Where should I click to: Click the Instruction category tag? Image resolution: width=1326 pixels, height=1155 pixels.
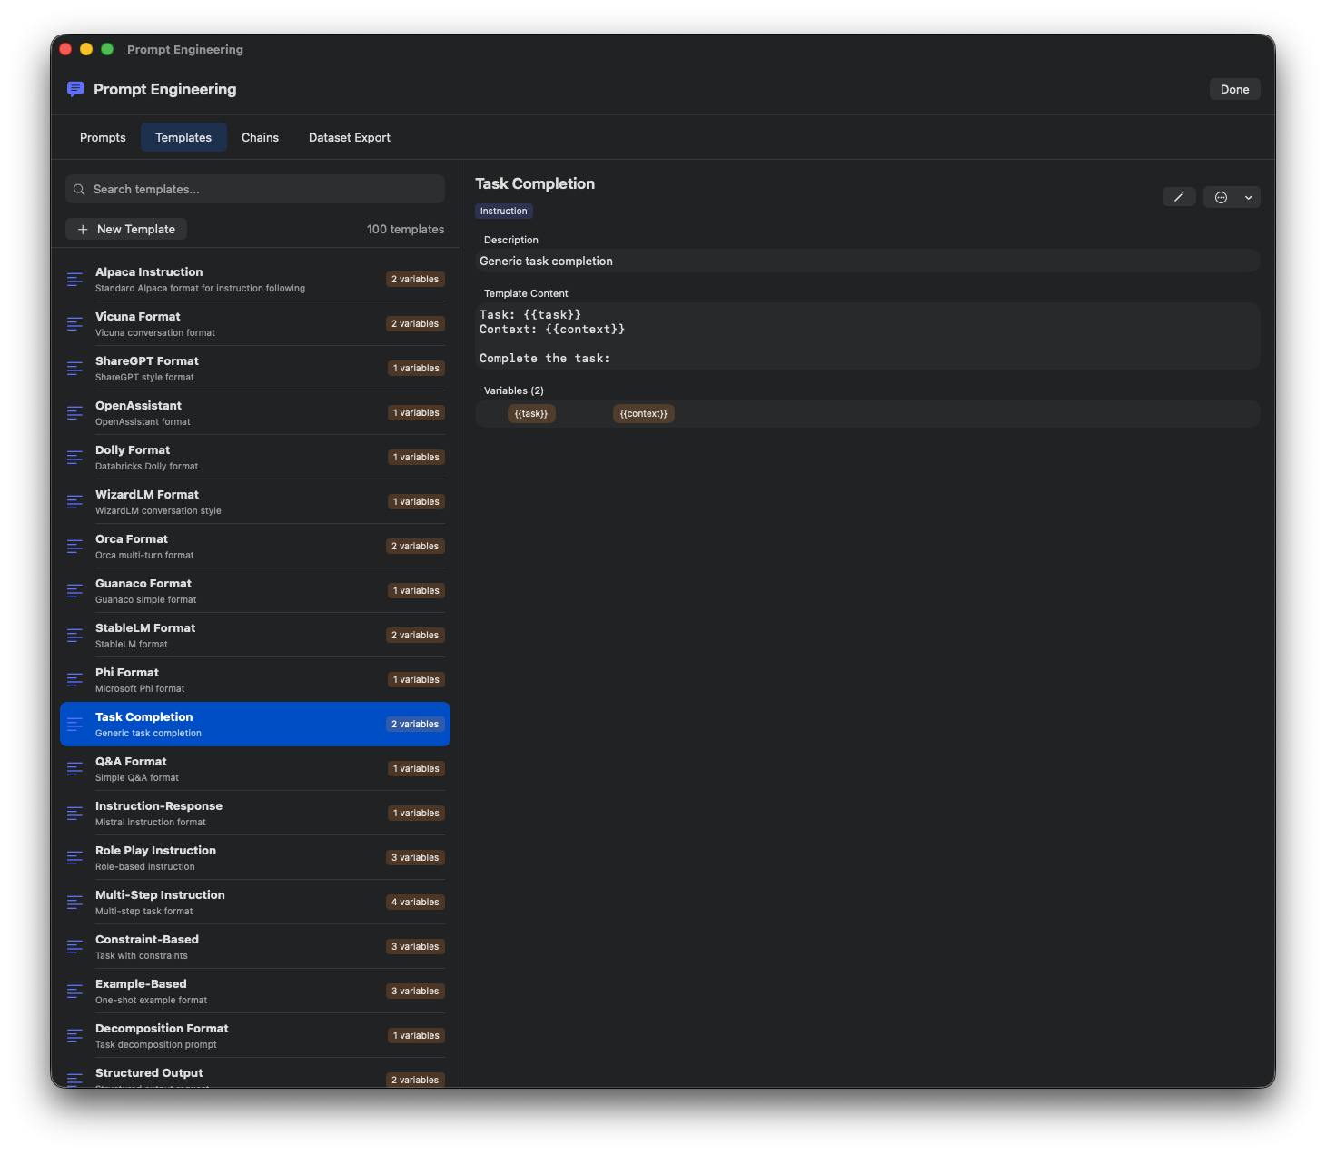[503, 212]
